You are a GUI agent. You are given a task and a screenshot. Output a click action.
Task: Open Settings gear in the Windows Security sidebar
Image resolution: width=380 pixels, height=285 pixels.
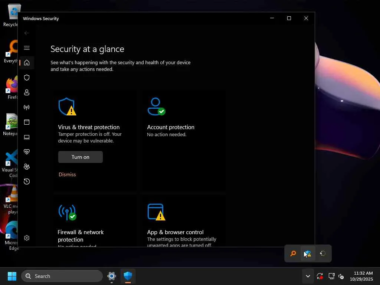click(x=27, y=238)
